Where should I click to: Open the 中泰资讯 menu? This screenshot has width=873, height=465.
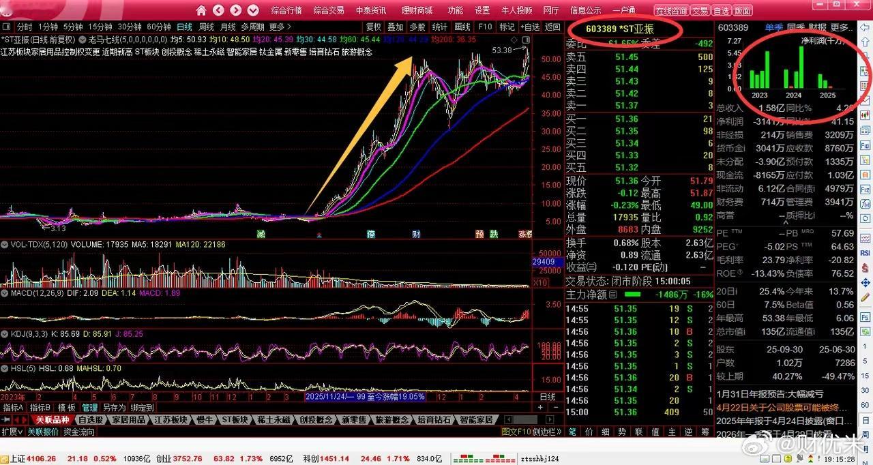371,10
